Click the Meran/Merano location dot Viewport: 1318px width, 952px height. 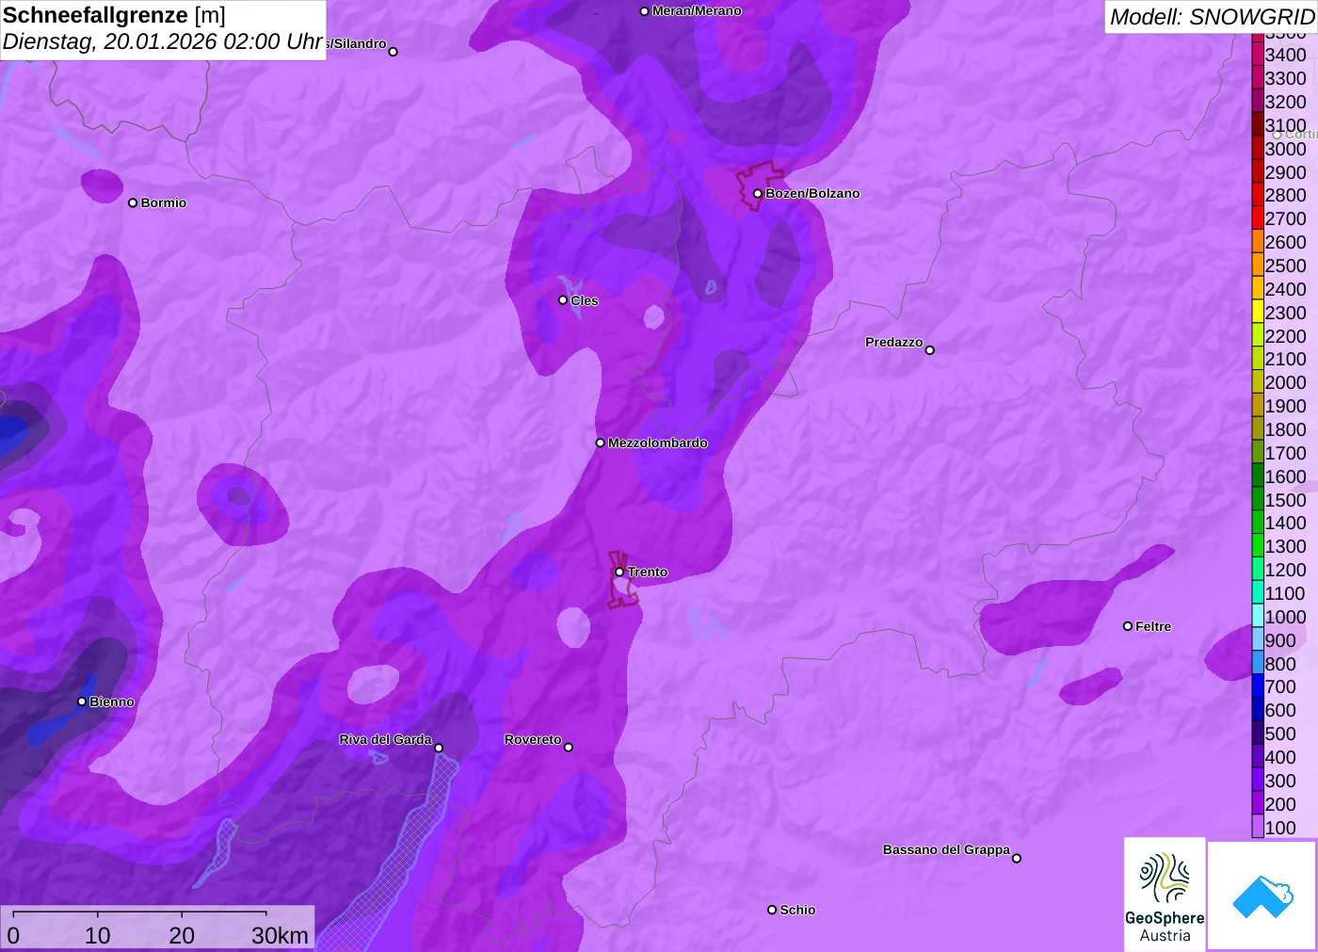click(x=644, y=11)
